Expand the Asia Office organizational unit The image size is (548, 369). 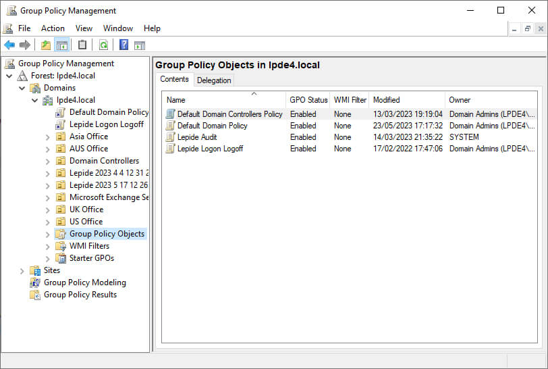(x=48, y=137)
